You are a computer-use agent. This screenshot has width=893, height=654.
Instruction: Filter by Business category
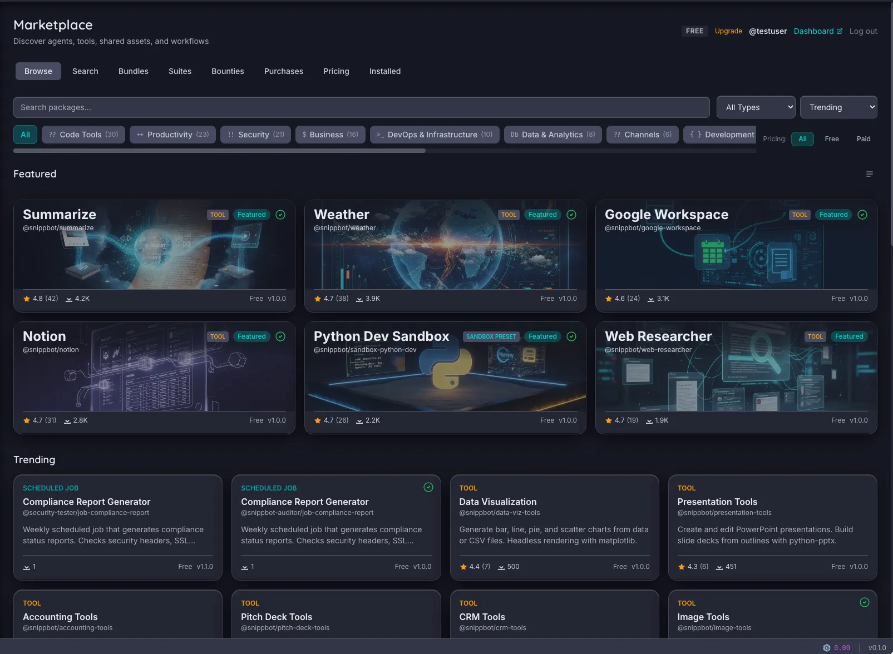point(330,135)
